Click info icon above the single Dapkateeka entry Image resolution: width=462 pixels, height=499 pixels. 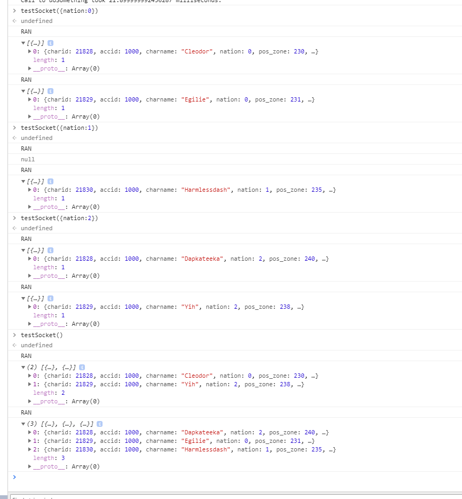pyautogui.click(x=50, y=250)
